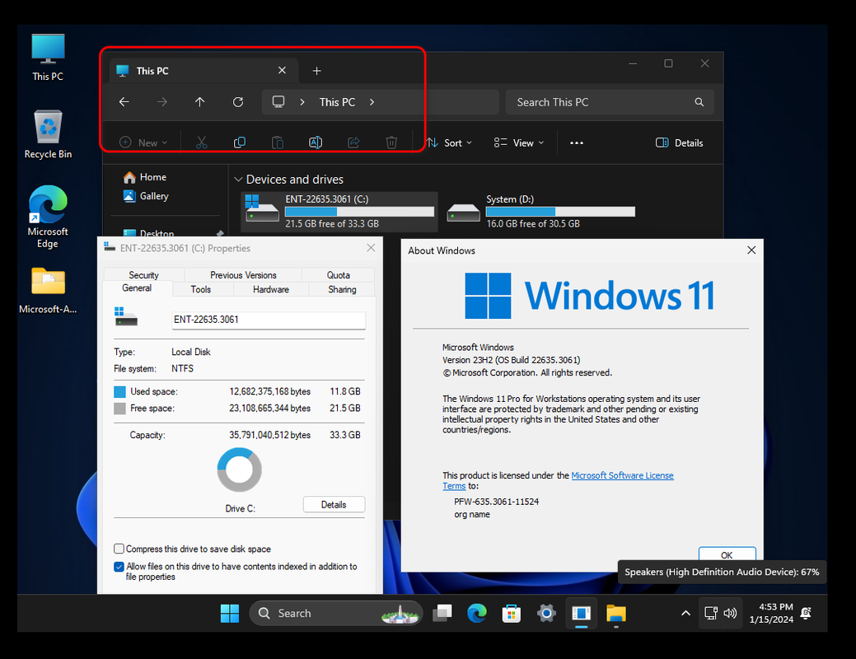
Task: Open the Sort dropdown
Action: click(449, 143)
